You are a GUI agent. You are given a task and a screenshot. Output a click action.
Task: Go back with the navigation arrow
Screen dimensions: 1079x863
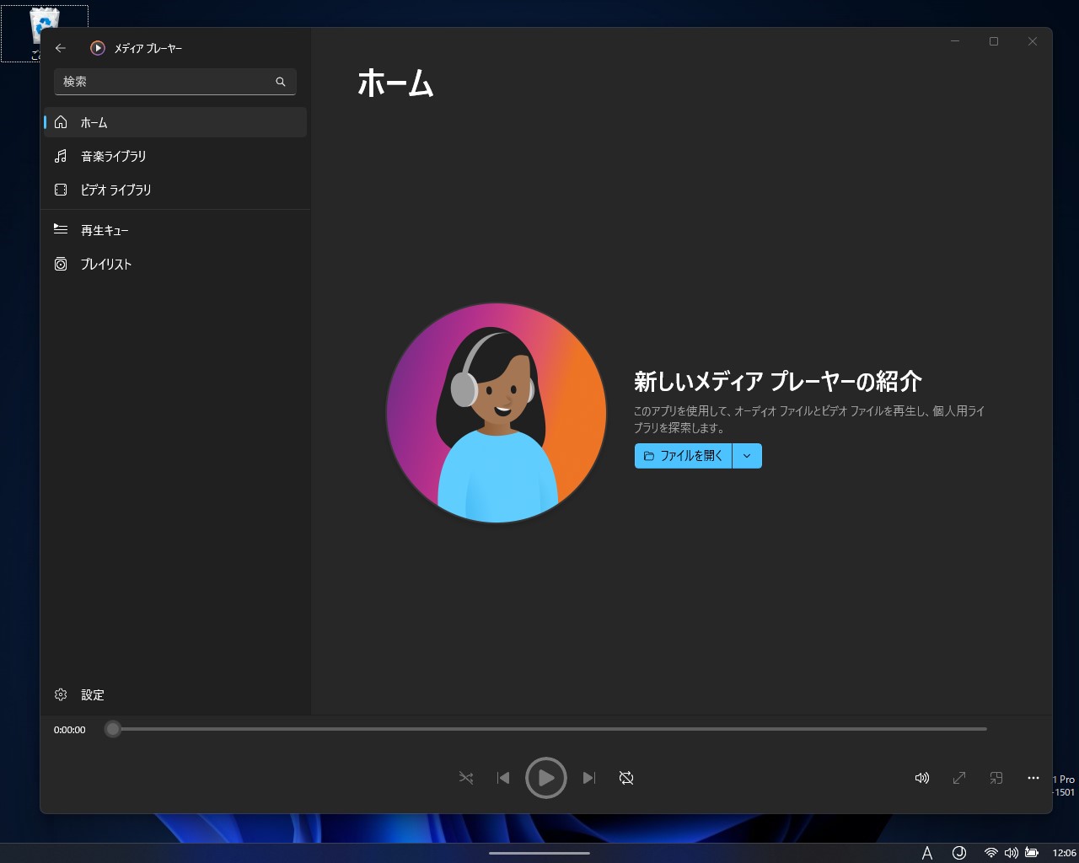click(x=60, y=48)
